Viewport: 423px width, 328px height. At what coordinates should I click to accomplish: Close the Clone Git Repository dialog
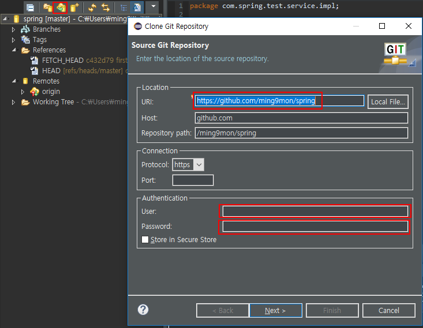(x=409, y=26)
